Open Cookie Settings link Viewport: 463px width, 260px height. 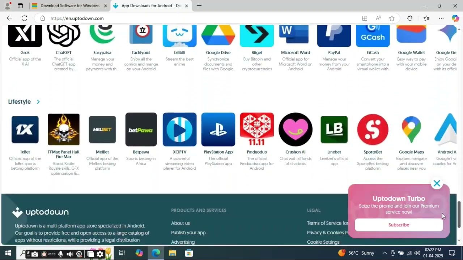[x=323, y=242]
